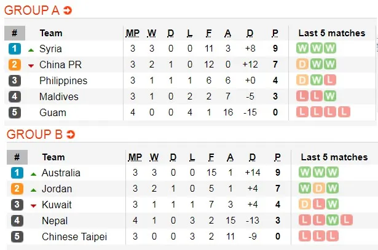Click China PR's orange D draw badge
The width and height of the screenshot is (378, 250).
[x=302, y=64]
